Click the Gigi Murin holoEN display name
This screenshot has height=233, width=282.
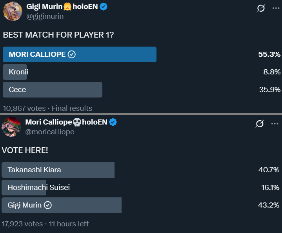(x=62, y=6)
